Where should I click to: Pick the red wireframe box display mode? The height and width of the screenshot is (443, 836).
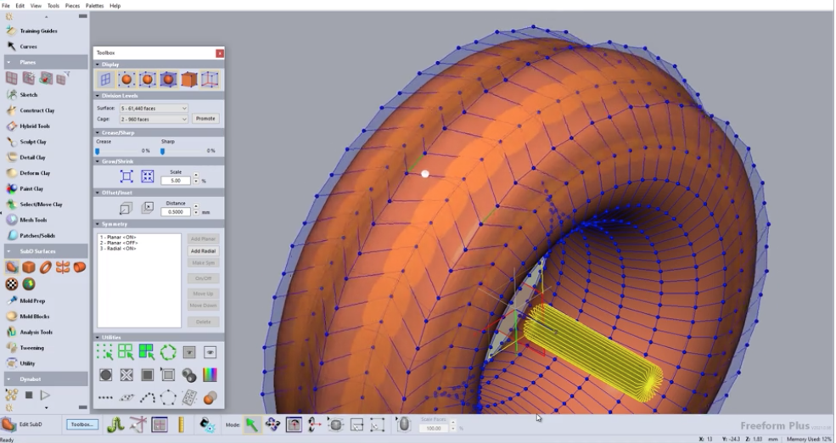(210, 80)
